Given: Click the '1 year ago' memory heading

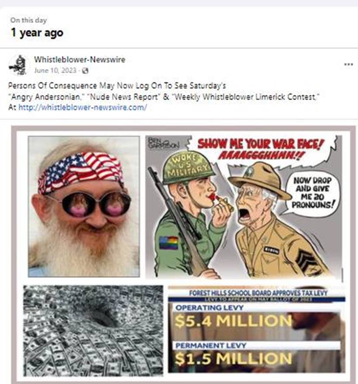Looking at the screenshot, I should pyautogui.click(x=37, y=32).
